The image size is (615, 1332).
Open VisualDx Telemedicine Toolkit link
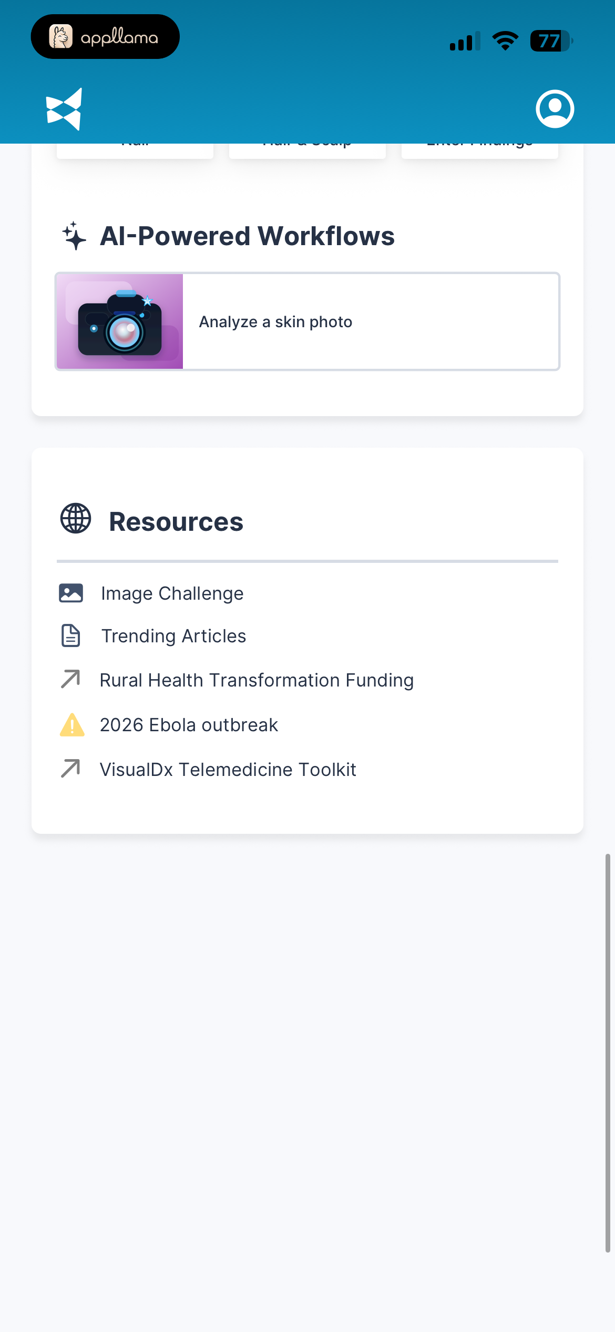[x=228, y=770]
